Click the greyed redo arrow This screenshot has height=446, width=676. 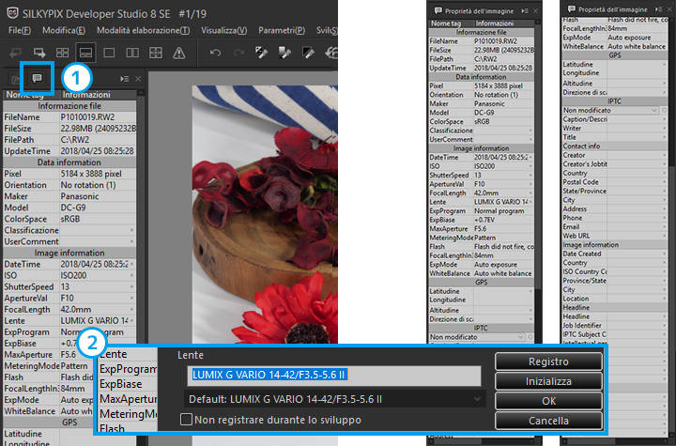(x=238, y=54)
